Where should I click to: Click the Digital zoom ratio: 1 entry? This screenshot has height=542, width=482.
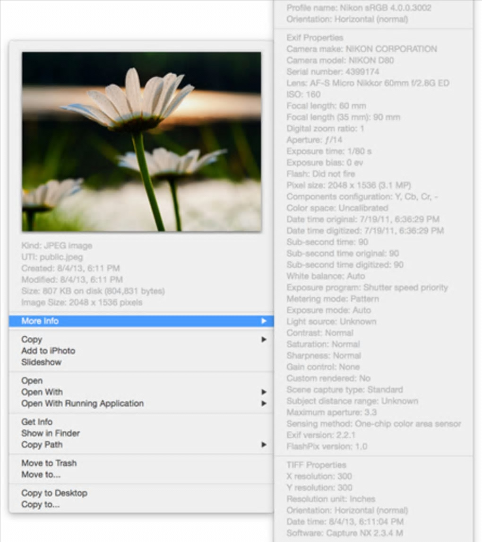pyautogui.click(x=325, y=129)
